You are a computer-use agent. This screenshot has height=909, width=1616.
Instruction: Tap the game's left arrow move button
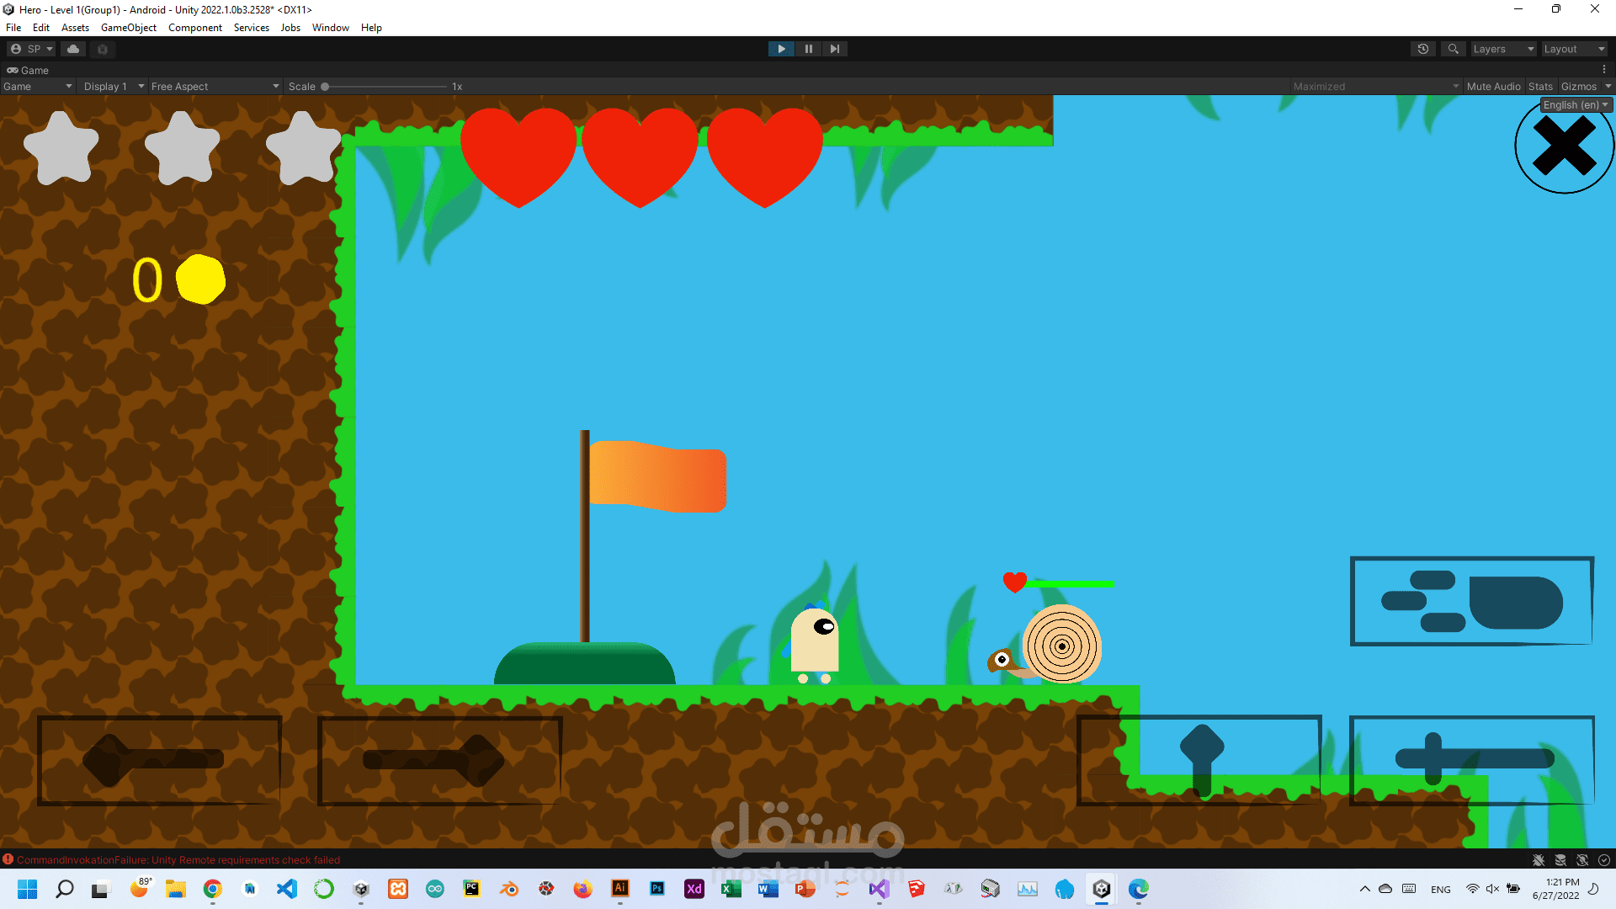point(159,760)
